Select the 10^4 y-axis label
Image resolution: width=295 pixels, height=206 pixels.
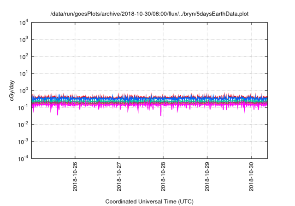tap(24, 23)
